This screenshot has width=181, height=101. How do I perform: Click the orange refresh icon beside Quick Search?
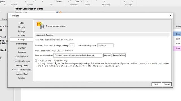click(x=60, y=12)
